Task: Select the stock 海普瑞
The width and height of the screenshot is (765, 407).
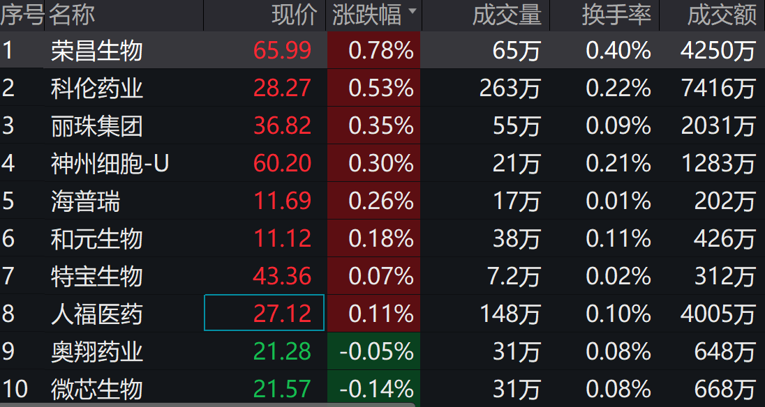Action: (x=85, y=201)
